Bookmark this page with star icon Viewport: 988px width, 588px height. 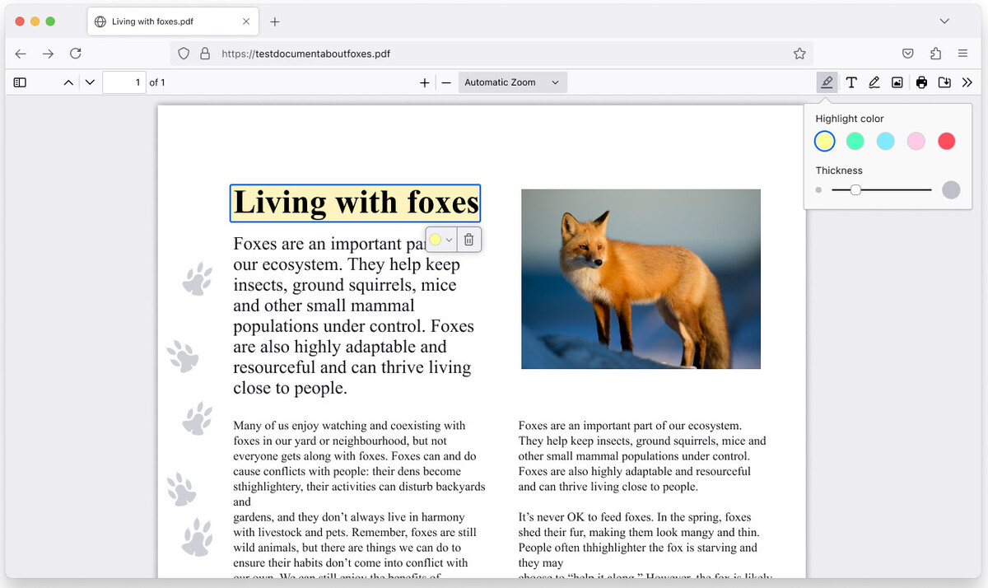tap(799, 54)
